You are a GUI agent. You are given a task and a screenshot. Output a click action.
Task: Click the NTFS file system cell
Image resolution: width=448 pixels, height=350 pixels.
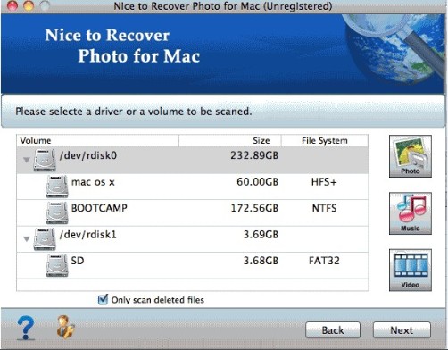(x=324, y=208)
